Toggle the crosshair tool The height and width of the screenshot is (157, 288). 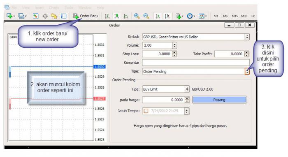[45, 16]
